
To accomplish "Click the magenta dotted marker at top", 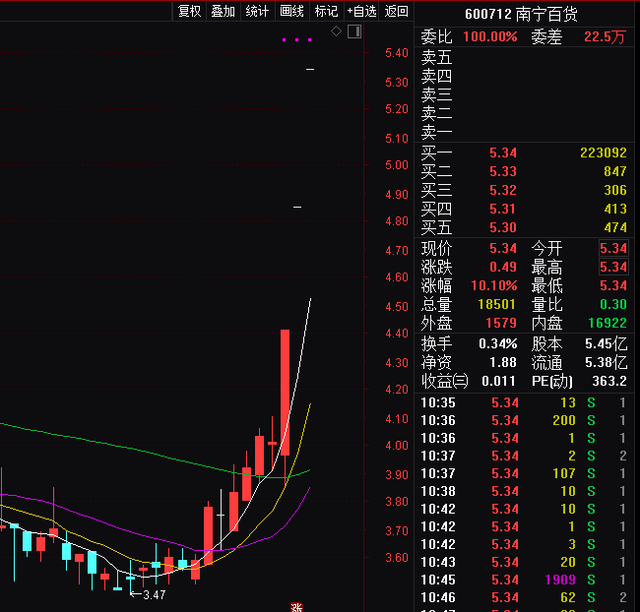I will (x=296, y=39).
